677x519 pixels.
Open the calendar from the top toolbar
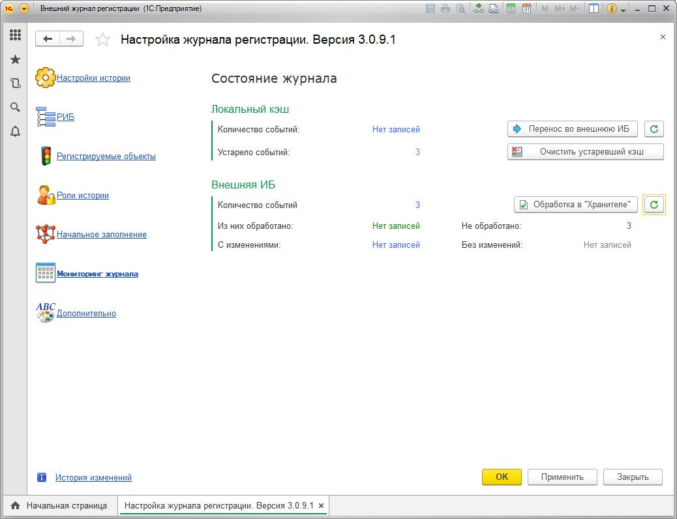click(x=526, y=9)
